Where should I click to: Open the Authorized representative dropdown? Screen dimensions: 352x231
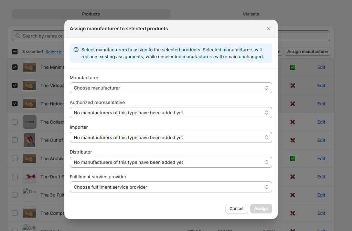171,113
